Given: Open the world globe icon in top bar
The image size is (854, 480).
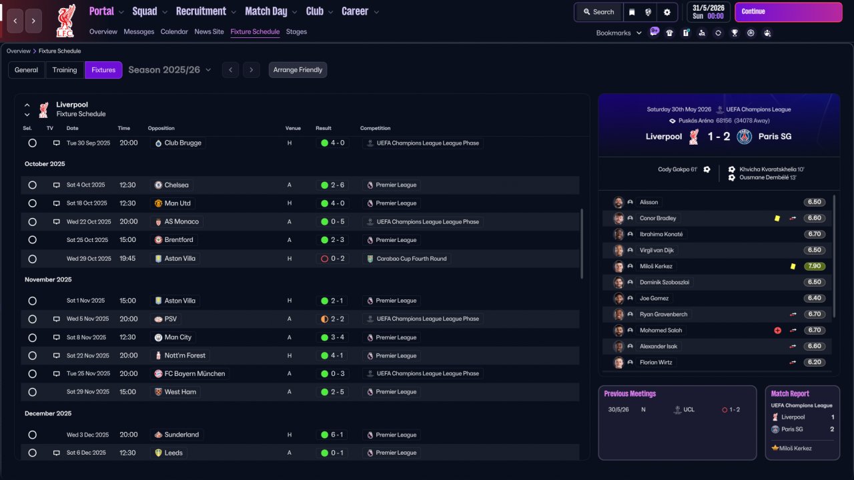Looking at the screenshot, I should (649, 12).
